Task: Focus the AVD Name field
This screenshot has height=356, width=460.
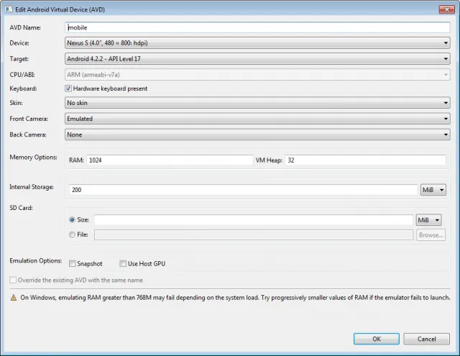Action: point(257,27)
